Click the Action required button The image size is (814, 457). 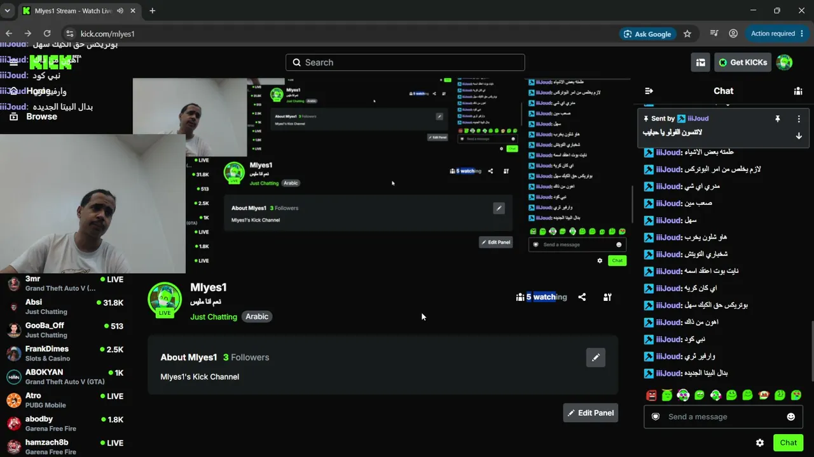coord(776,34)
